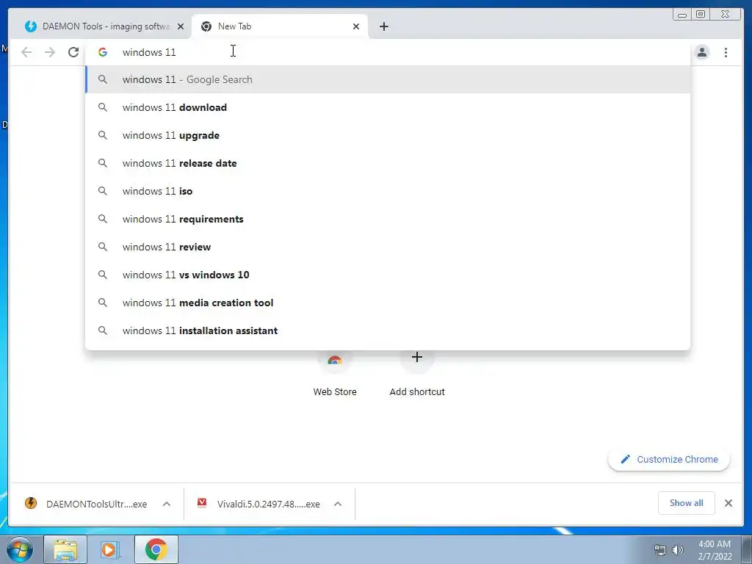Close the DAEMON Tools tab
Image resolution: width=752 pixels, height=564 pixels.
[x=181, y=26]
